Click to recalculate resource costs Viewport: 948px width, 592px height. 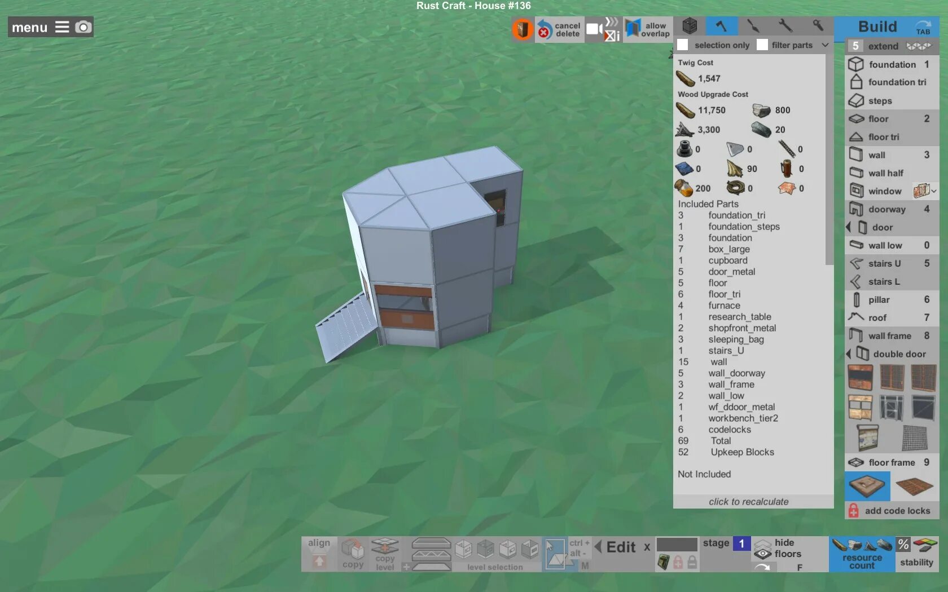[x=749, y=502]
